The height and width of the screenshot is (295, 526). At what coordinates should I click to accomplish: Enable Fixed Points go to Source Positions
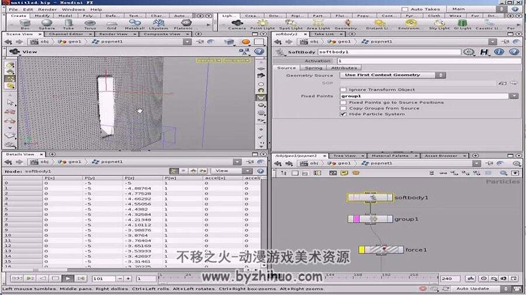point(343,103)
